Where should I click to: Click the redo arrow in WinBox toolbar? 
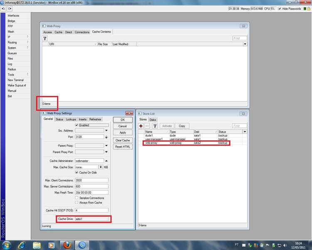[10, 9]
